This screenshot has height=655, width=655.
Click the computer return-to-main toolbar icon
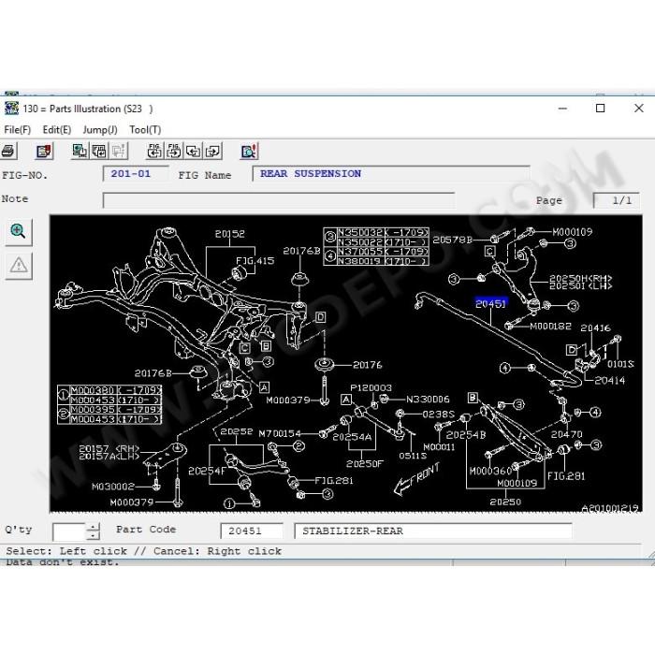pyautogui.click(x=80, y=151)
